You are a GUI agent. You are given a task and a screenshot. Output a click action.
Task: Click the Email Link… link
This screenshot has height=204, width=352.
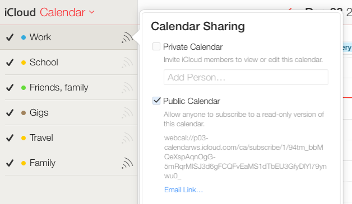[x=183, y=190]
